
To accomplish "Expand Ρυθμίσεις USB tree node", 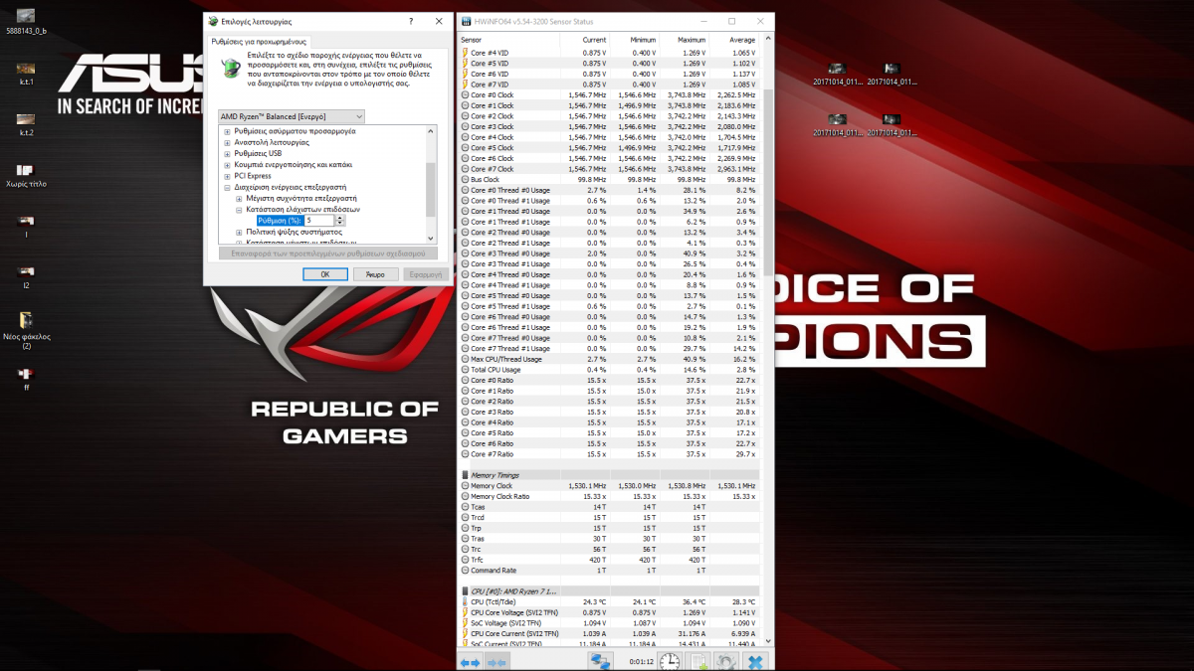I will point(227,153).
